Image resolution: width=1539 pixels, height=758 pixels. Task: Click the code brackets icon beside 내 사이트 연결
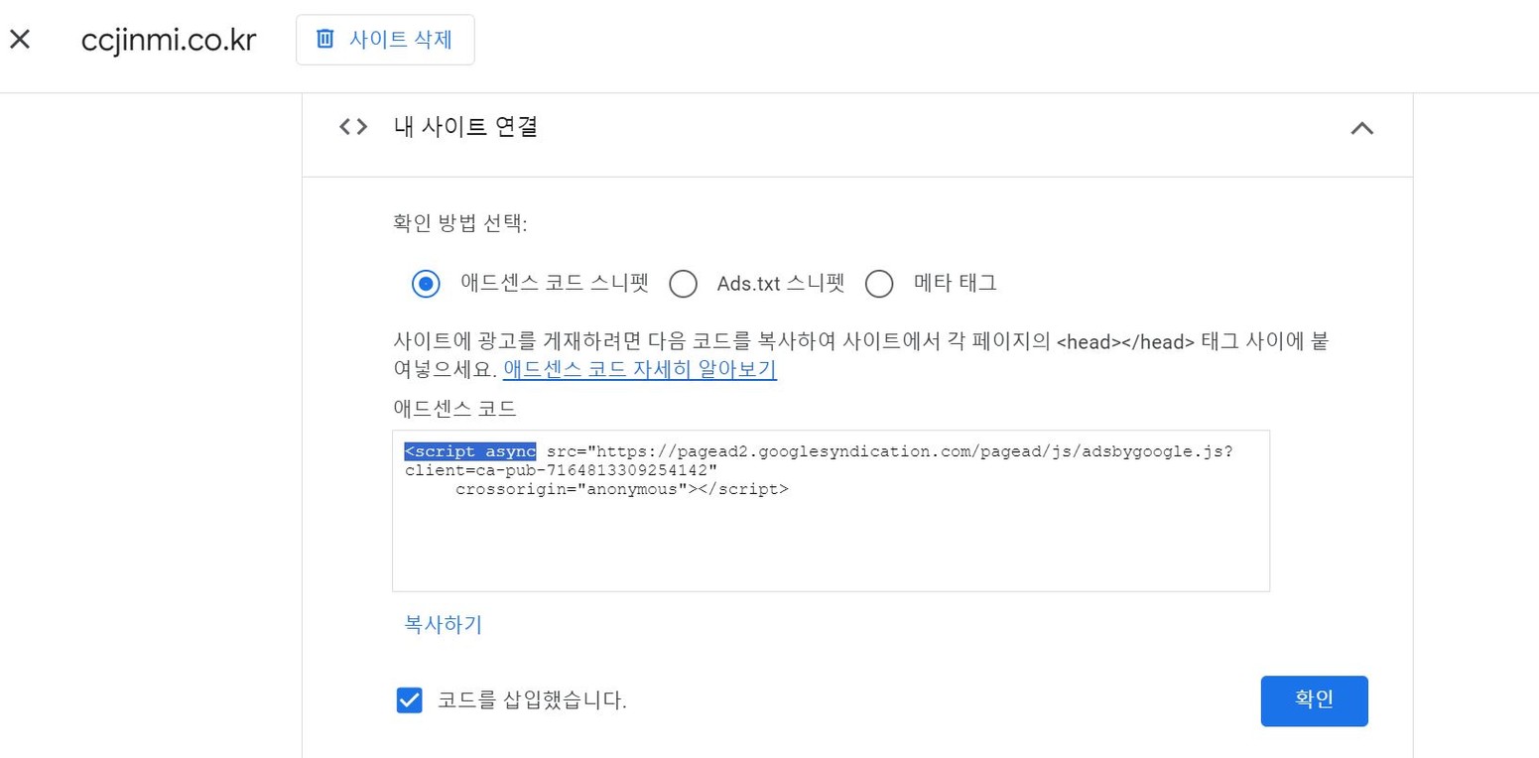click(x=351, y=127)
